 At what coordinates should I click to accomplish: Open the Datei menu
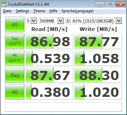point(7,11)
